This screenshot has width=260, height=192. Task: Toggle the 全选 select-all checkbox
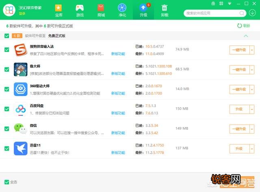coord(7,182)
